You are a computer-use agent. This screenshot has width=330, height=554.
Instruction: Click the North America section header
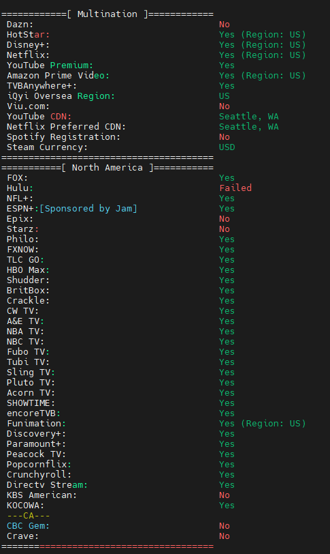107,167
